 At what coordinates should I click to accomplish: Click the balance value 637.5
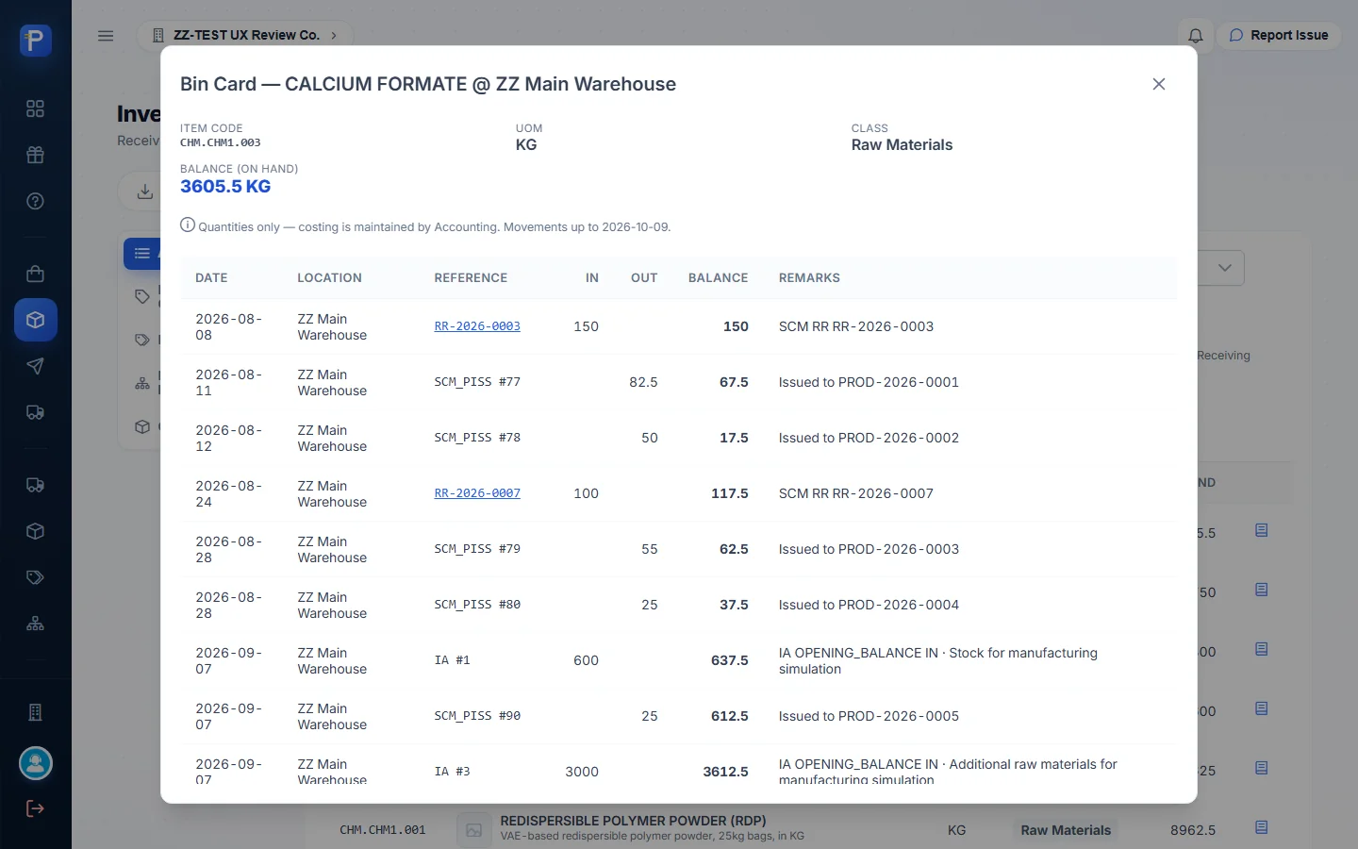730,660
